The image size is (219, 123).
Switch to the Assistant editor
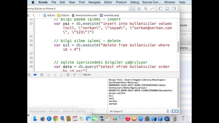pyautogui.click(x=145, y=9)
